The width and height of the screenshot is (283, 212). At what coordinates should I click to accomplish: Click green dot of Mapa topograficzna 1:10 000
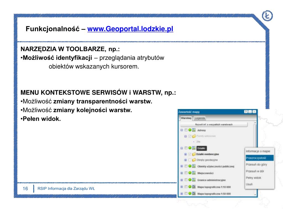tap(190, 187)
